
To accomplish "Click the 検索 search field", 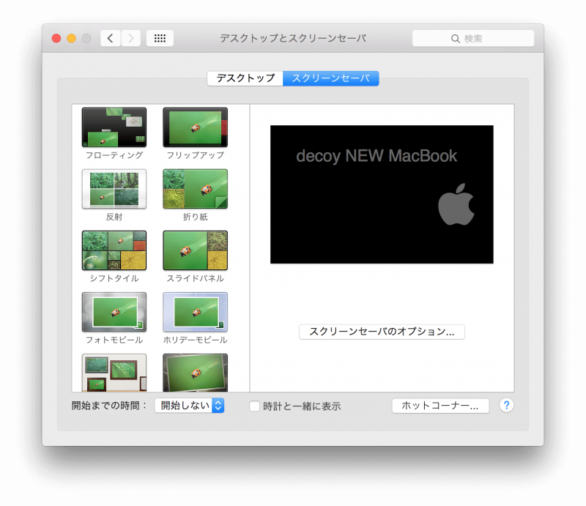I will (473, 38).
